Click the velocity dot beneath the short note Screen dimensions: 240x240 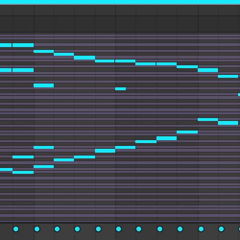click(x=119, y=229)
